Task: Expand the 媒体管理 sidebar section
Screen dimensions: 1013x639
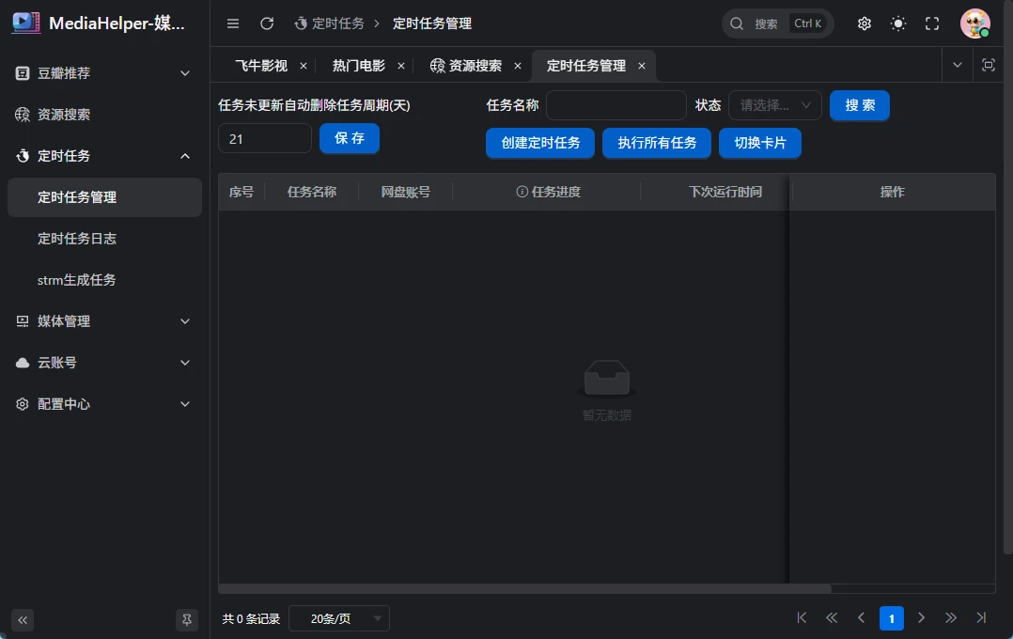Action: pos(104,321)
